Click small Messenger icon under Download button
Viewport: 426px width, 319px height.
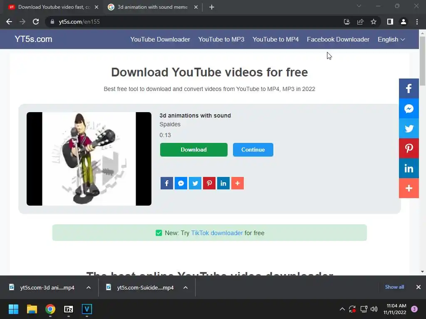[181, 183]
